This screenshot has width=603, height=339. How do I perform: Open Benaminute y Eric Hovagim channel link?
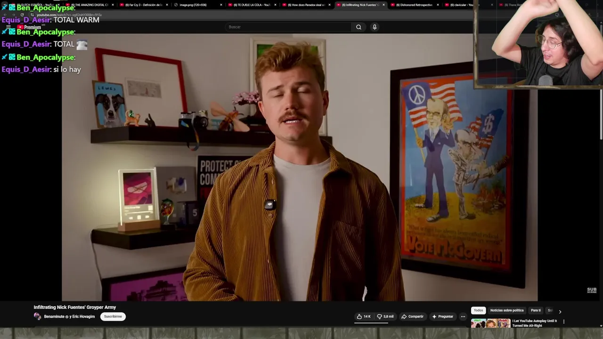69,316
